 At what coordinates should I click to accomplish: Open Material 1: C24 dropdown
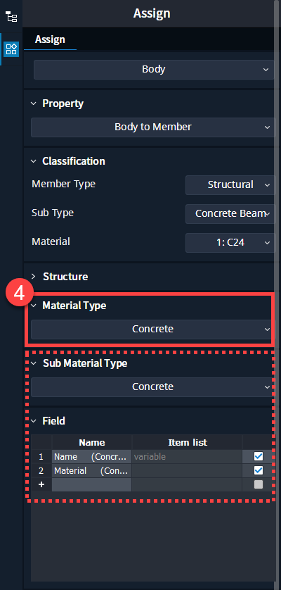(x=230, y=243)
